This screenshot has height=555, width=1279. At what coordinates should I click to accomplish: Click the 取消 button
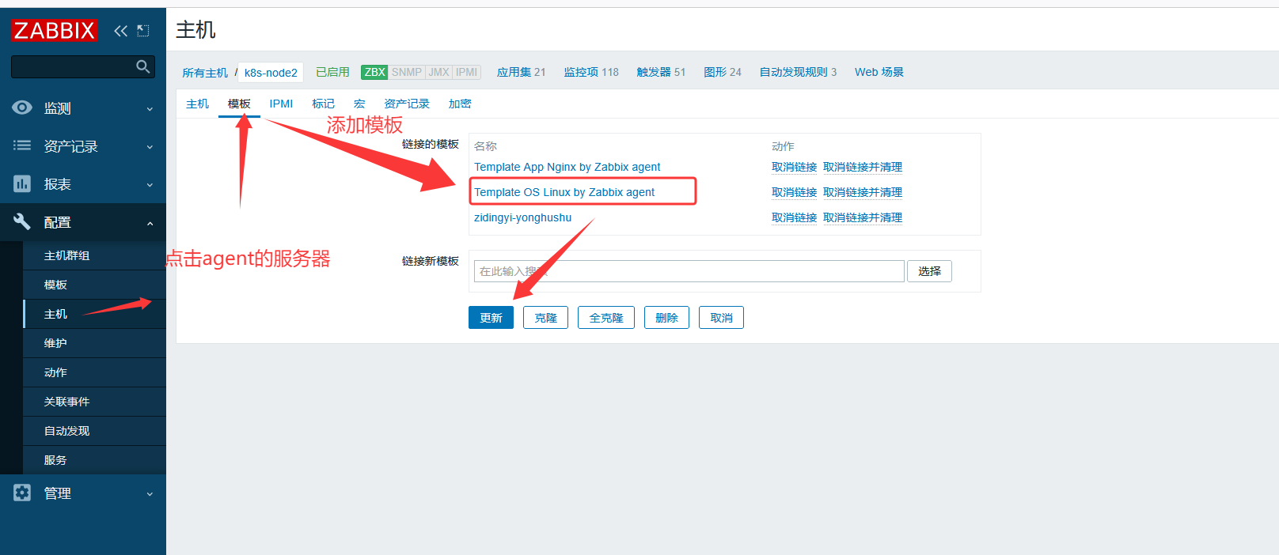[x=721, y=318]
